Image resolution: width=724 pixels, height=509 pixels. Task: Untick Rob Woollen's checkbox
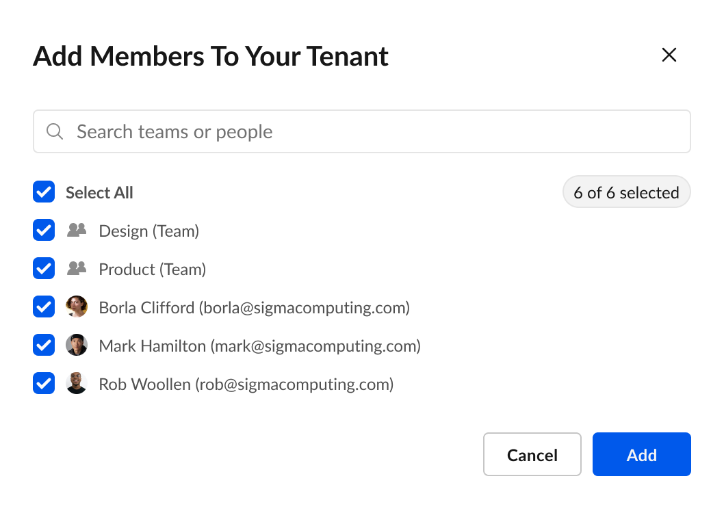coord(44,384)
